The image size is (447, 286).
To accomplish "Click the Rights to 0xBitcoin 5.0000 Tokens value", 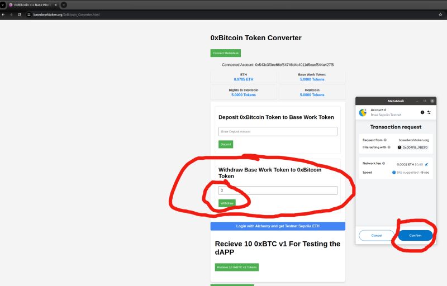I will pyautogui.click(x=244, y=95).
